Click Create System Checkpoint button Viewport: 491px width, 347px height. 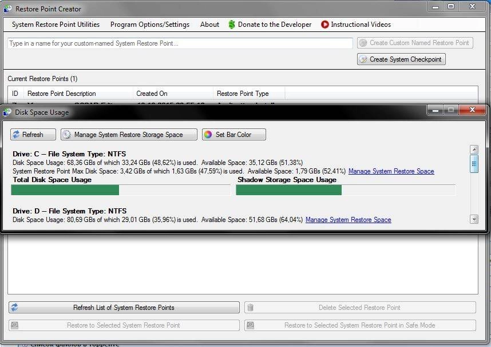tap(401, 59)
